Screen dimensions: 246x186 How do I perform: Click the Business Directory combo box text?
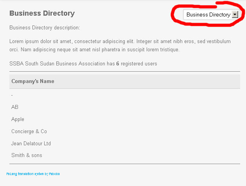208,14
